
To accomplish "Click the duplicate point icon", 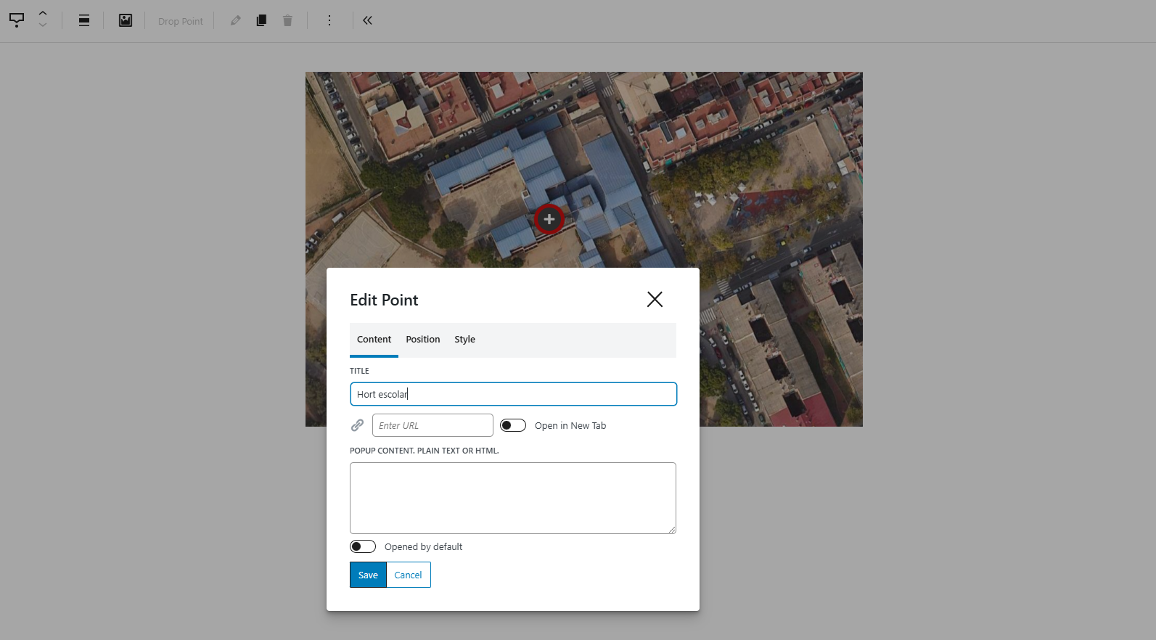I will click(261, 20).
